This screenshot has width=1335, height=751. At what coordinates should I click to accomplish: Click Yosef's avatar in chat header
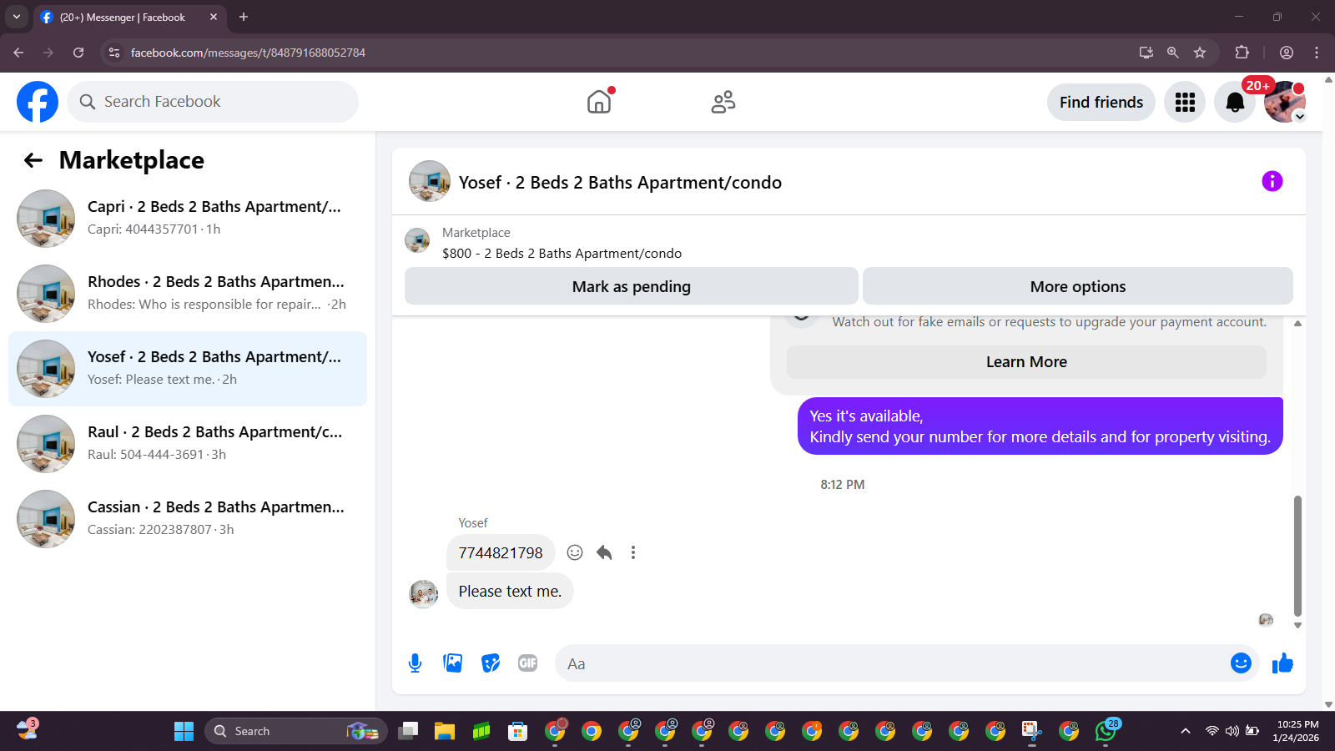click(x=430, y=181)
